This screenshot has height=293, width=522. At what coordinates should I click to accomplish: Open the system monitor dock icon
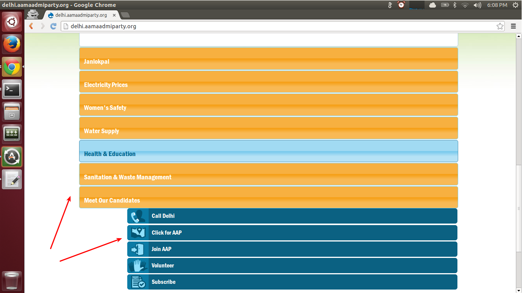tap(12, 134)
